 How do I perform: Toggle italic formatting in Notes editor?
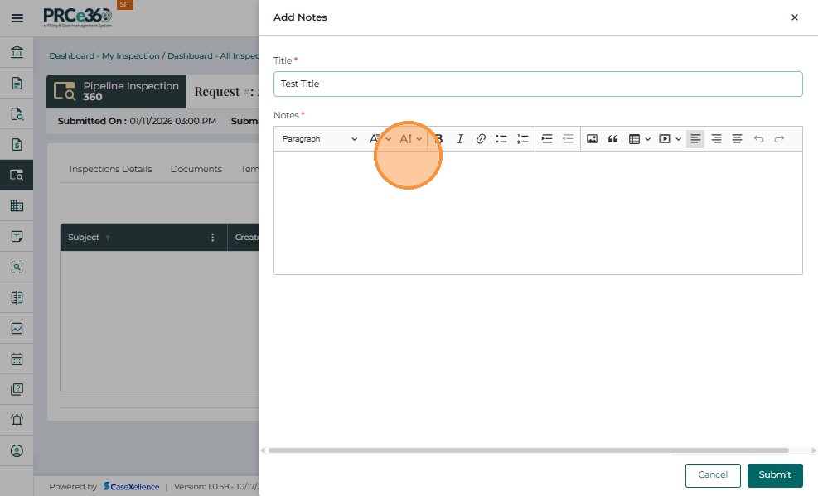tap(460, 139)
